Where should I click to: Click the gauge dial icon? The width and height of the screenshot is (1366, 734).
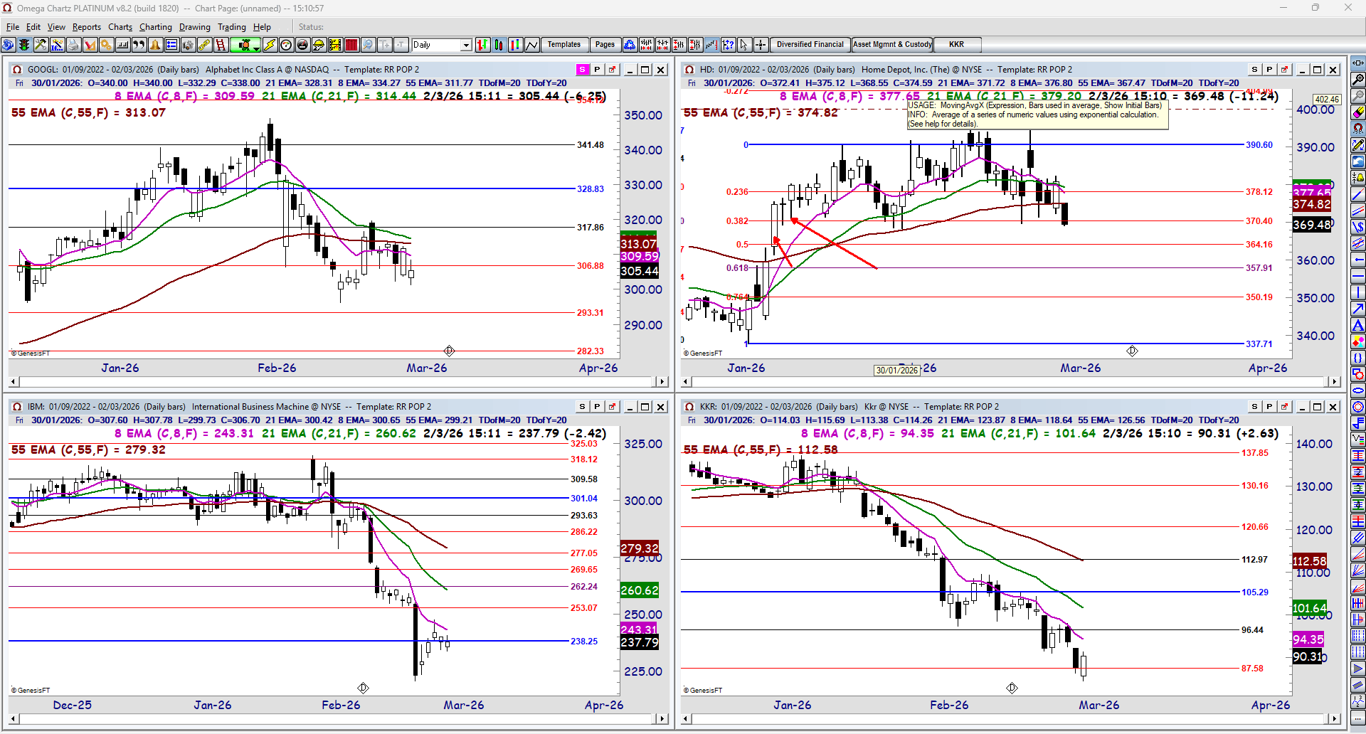point(286,45)
